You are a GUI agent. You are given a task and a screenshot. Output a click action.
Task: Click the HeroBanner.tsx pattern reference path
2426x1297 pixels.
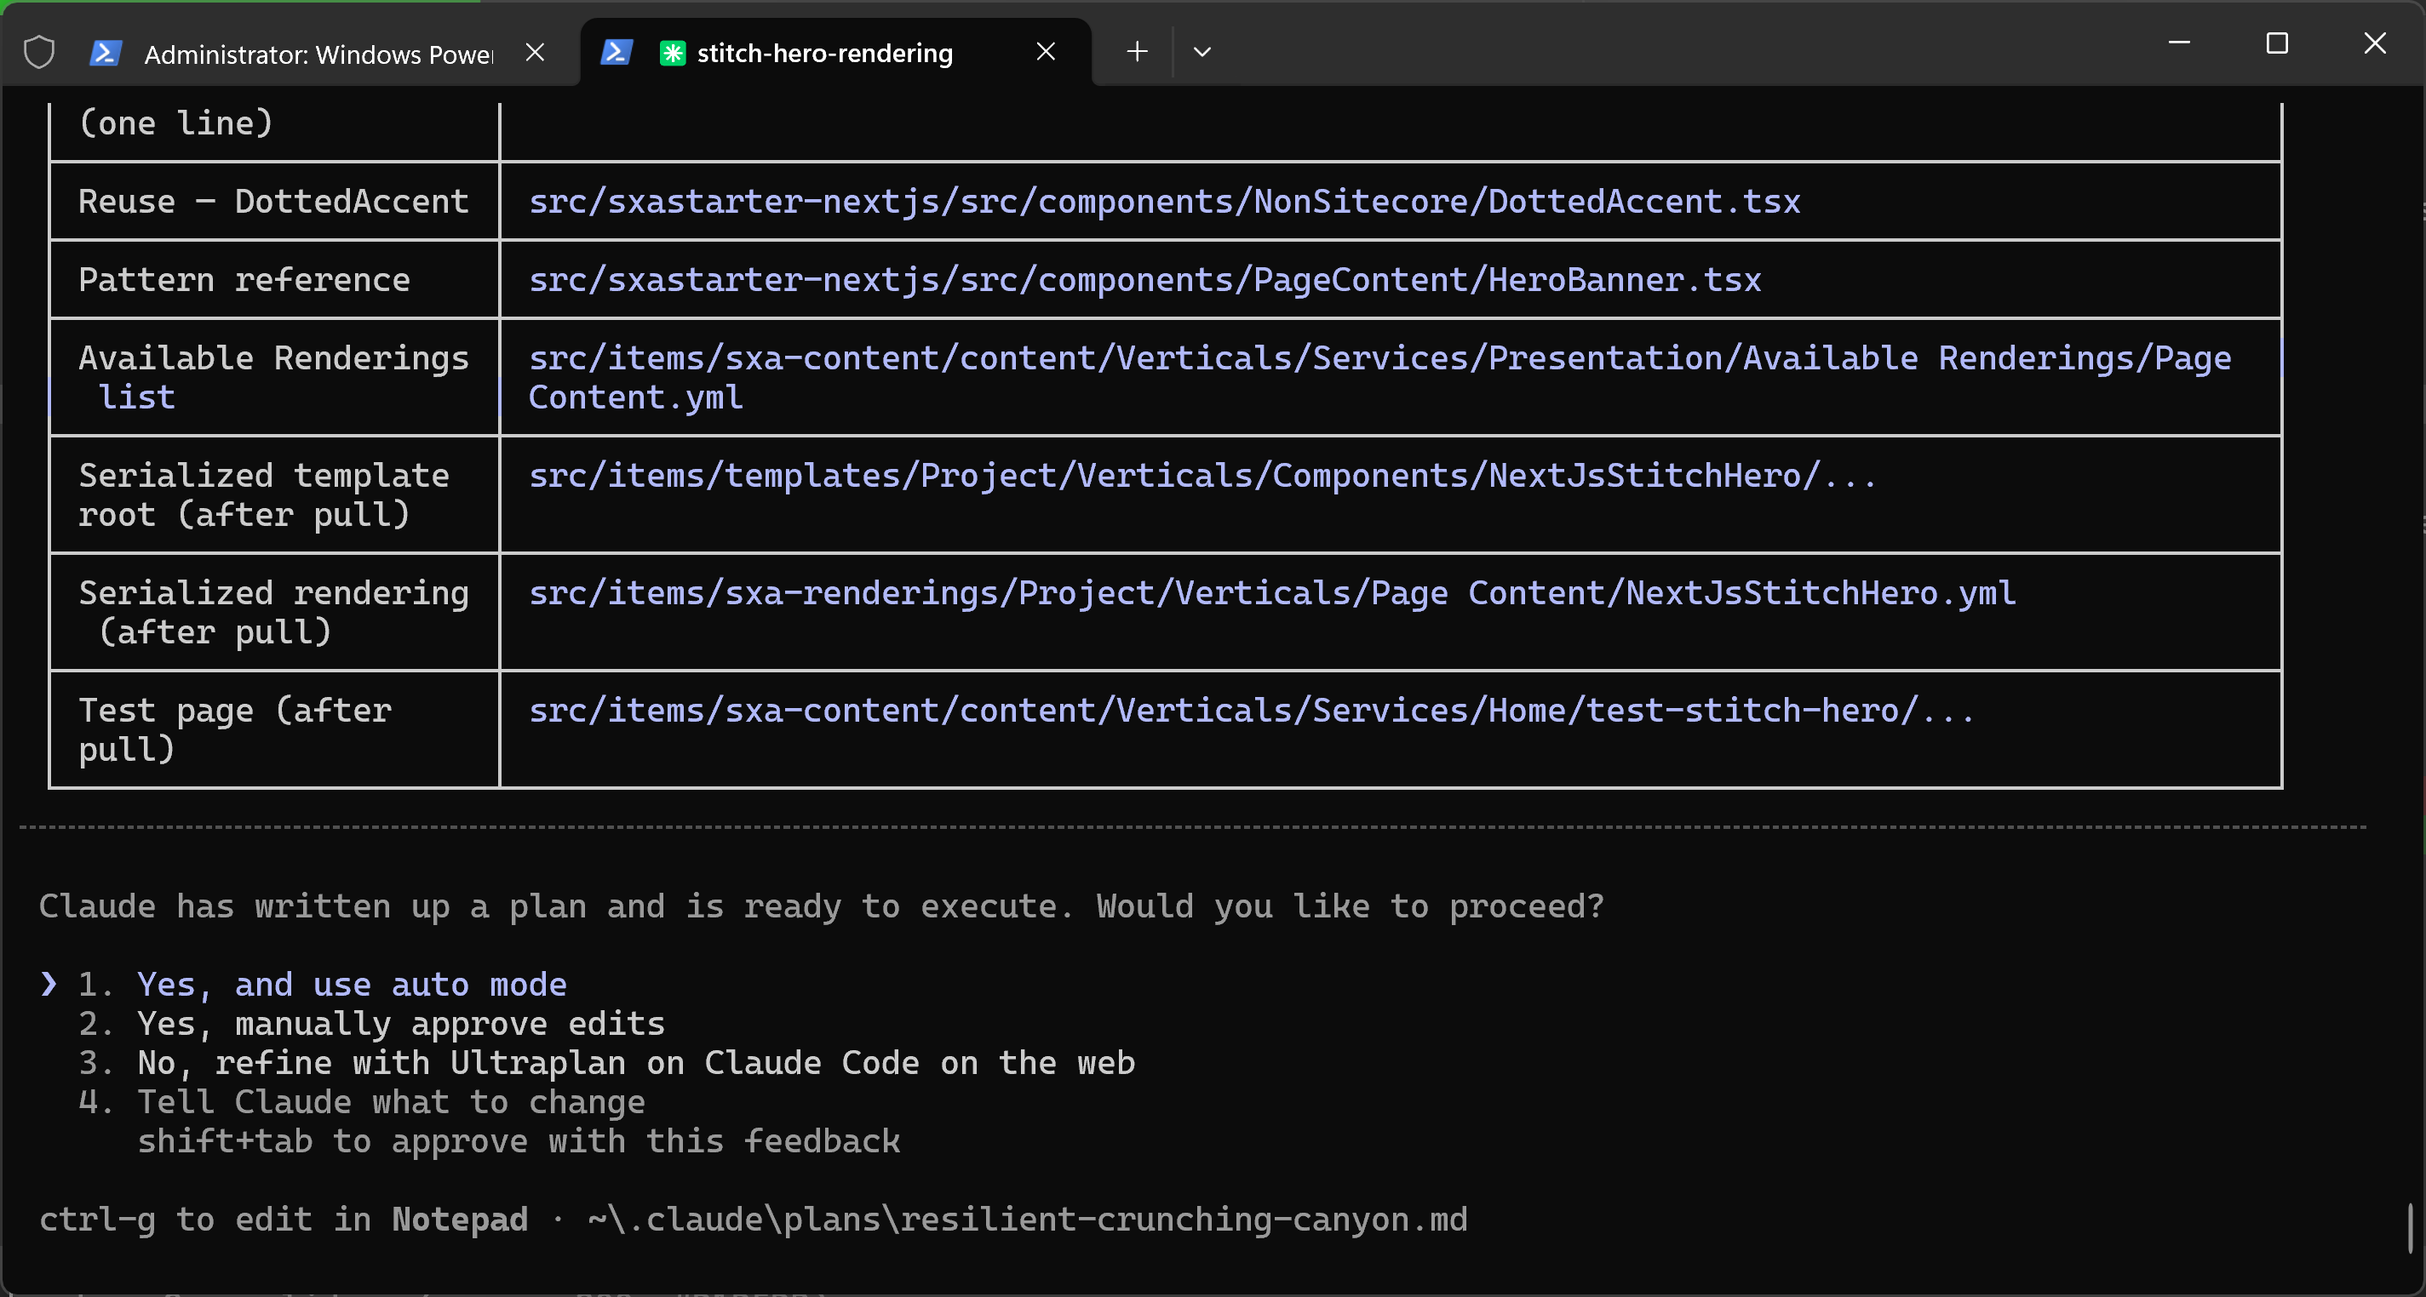pos(1144,279)
